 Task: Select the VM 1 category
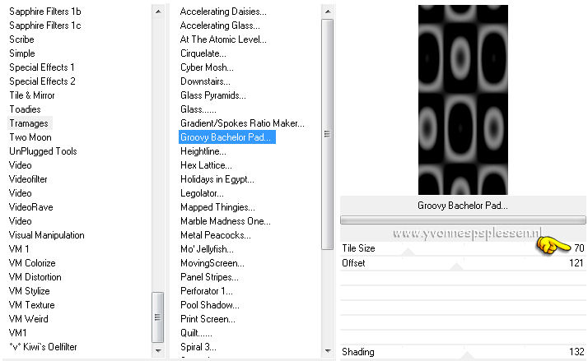coord(19,249)
